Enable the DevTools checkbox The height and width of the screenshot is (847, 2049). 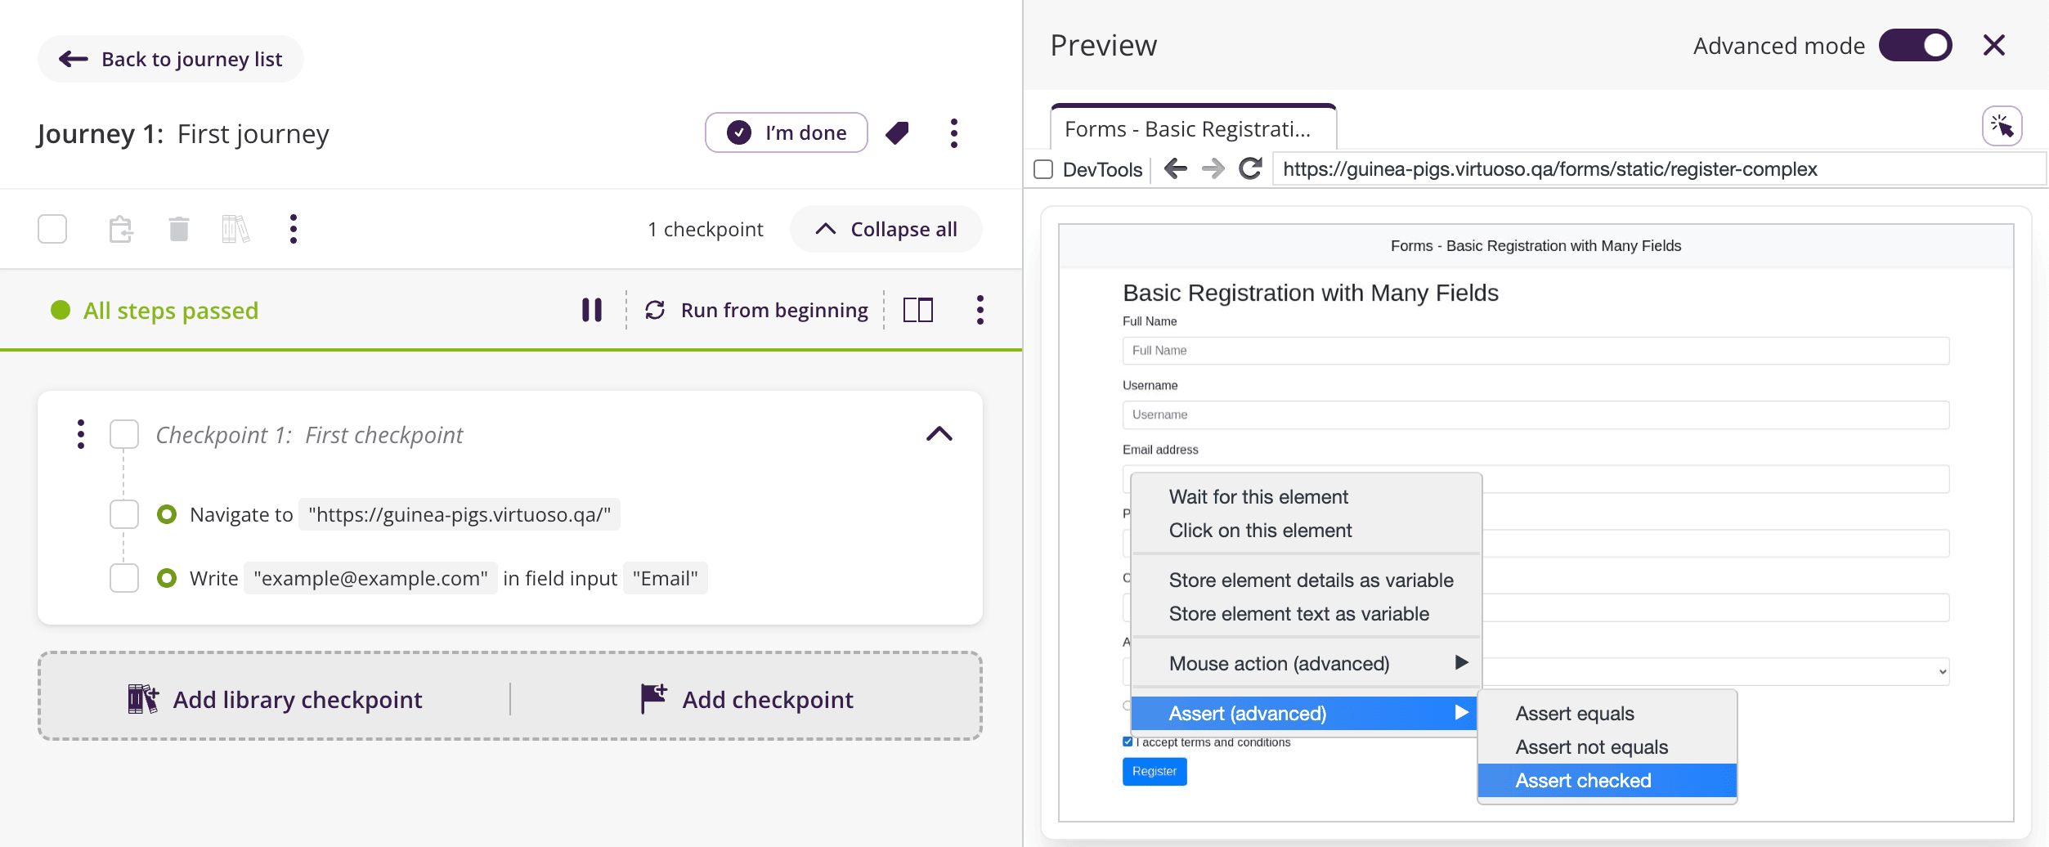tap(1043, 169)
